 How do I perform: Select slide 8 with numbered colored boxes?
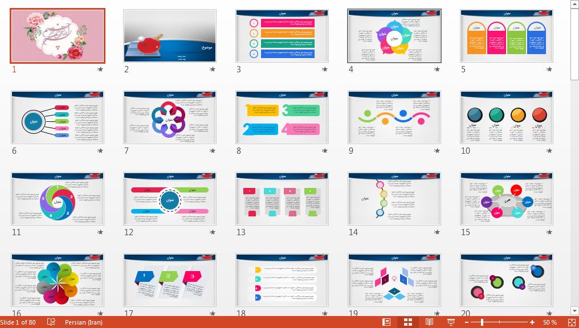(x=282, y=117)
